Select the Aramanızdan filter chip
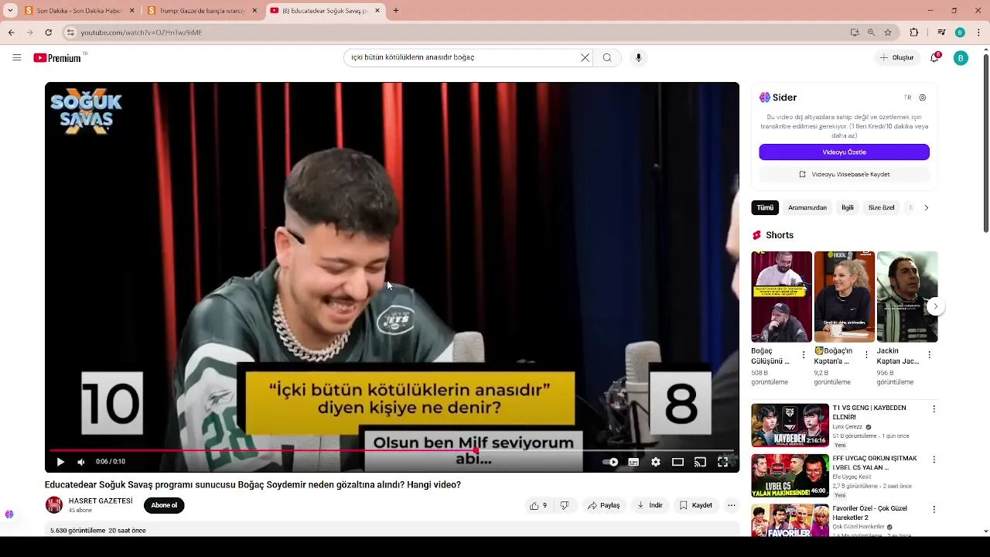 tap(807, 207)
